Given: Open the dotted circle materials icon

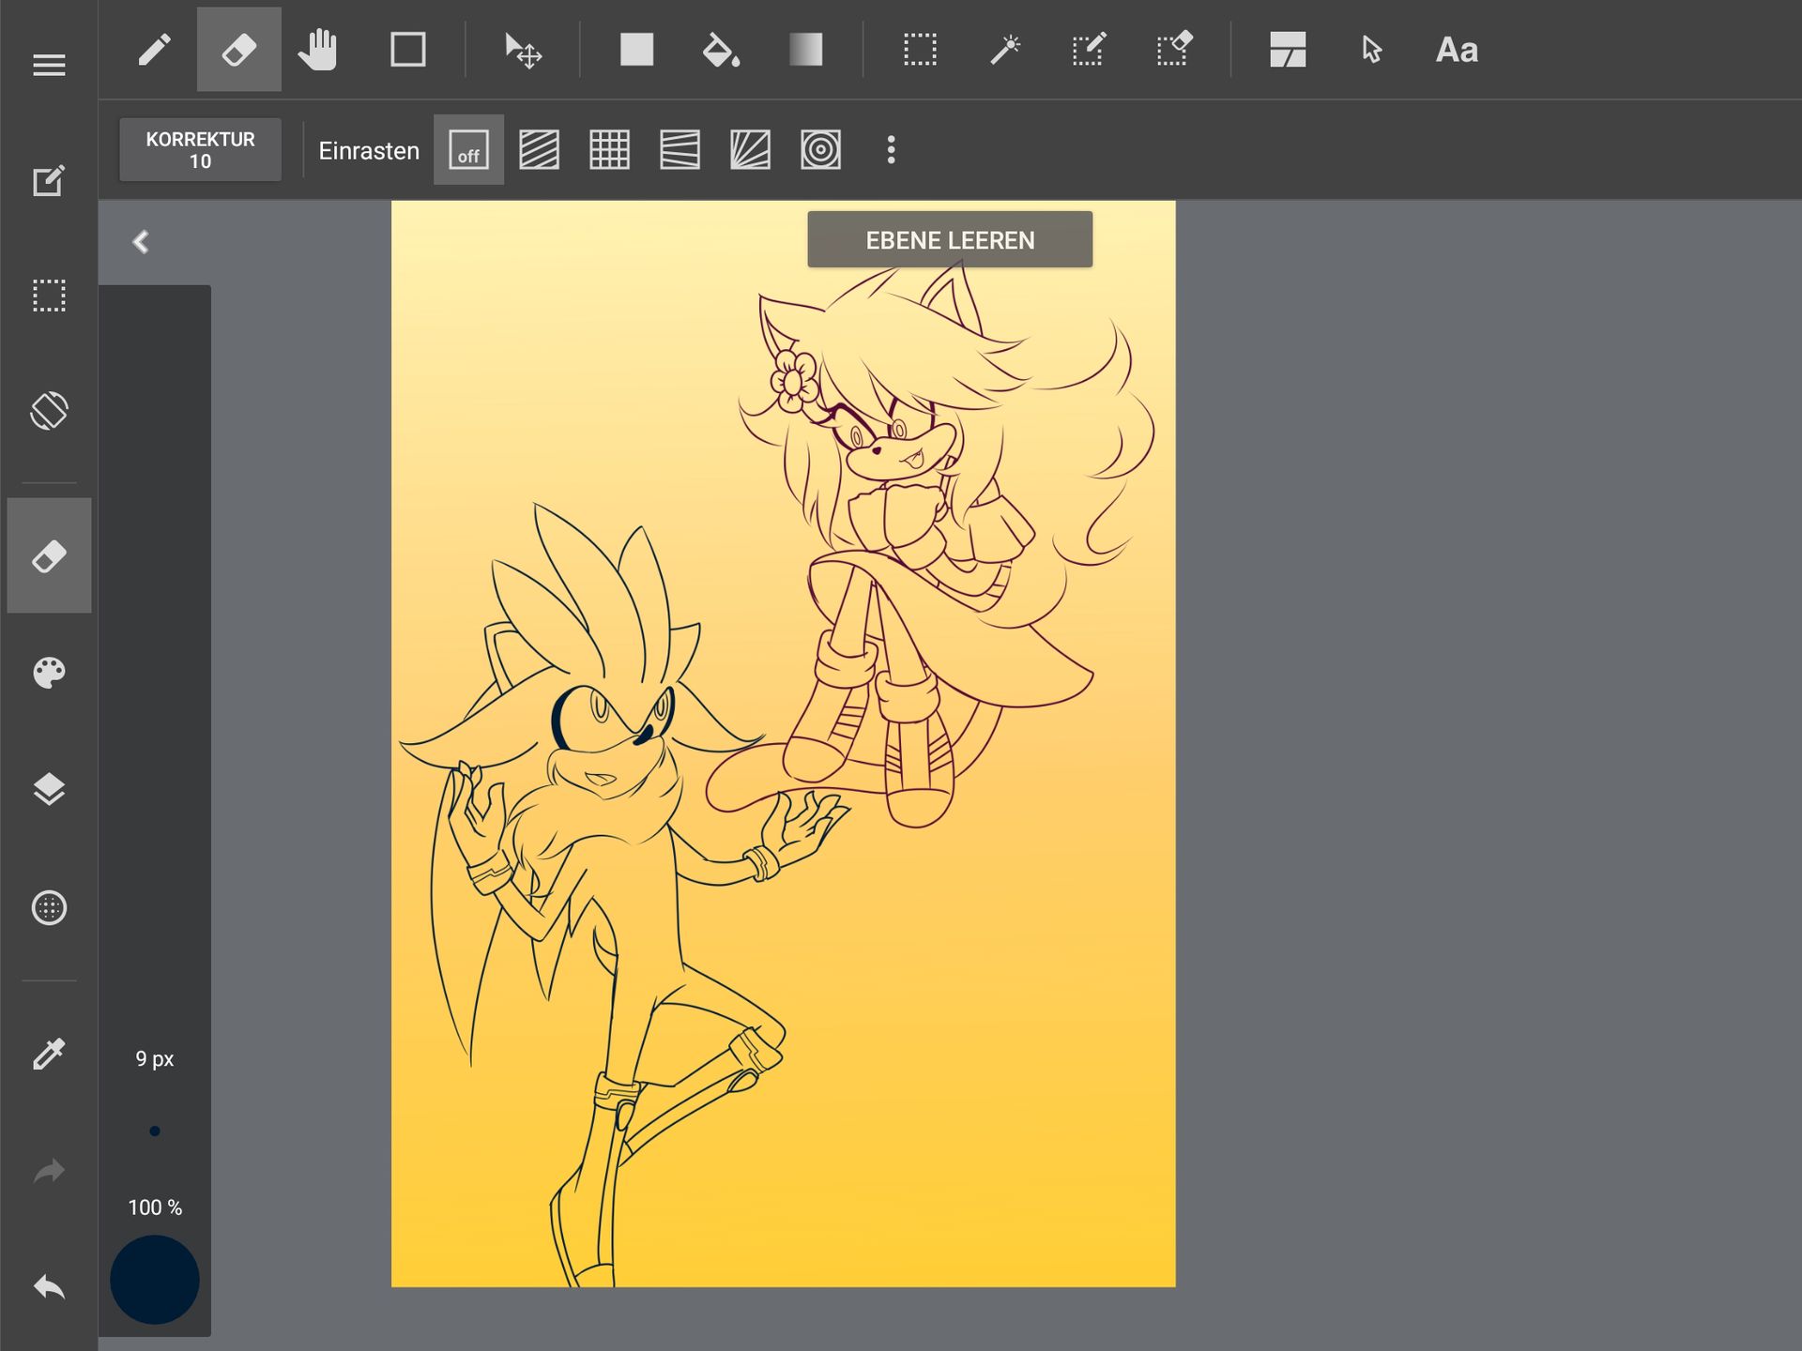Looking at the screenshot, I should pyautogui.click(x=49, y=907).
